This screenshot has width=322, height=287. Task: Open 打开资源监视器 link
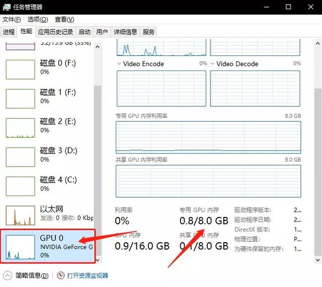(x=88, y=275)
